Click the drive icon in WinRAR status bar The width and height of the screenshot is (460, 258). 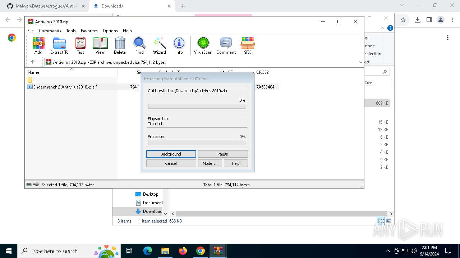pos(29,185)
